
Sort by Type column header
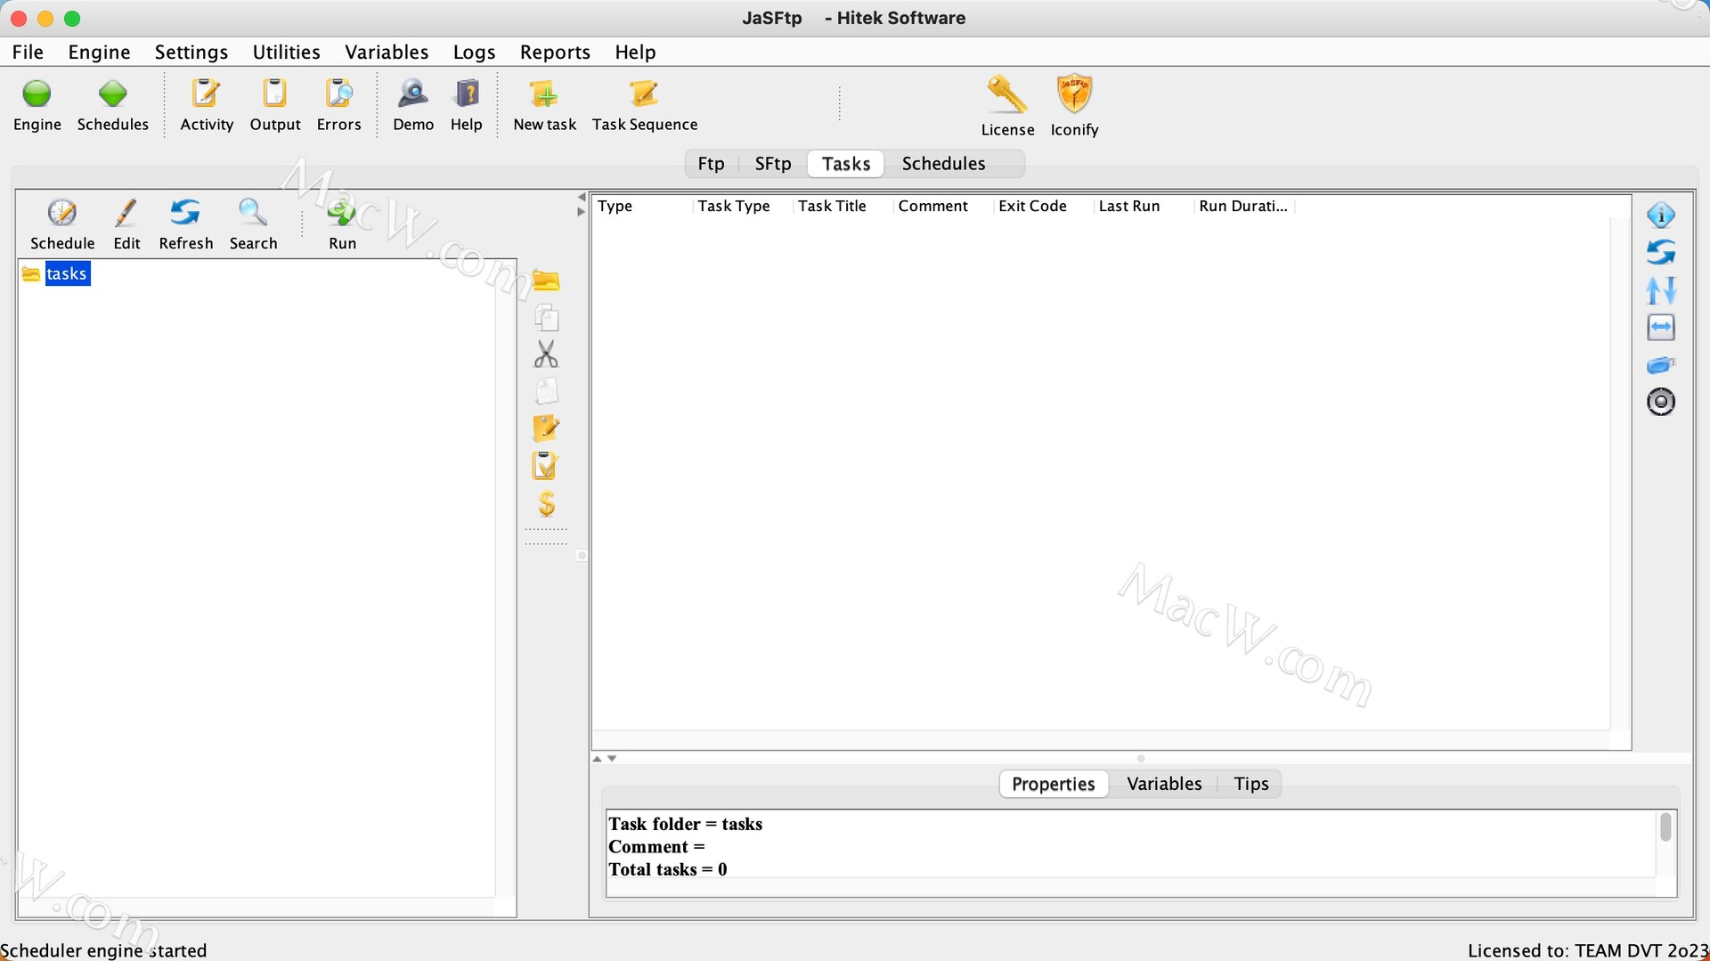pos(641,206)
